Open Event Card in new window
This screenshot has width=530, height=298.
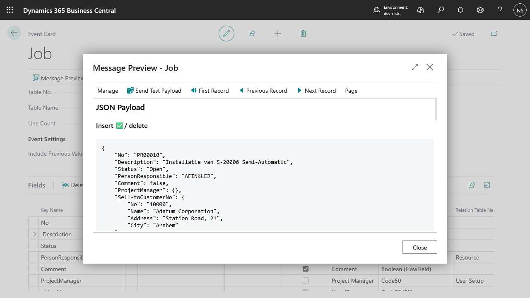494,34
